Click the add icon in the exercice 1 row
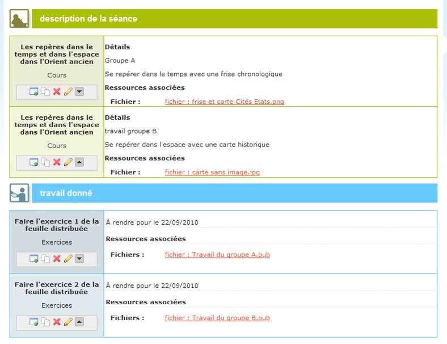This screenshot has height=344, width=447. click(34, 259)
